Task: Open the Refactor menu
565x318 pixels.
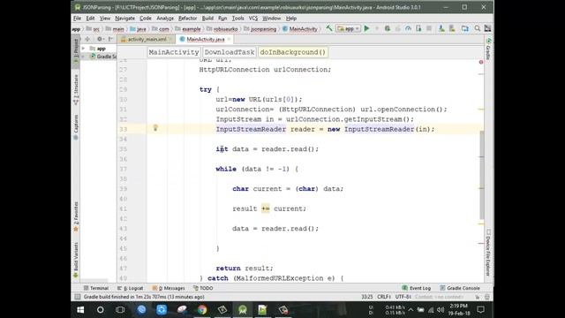Action: point(188,18)
